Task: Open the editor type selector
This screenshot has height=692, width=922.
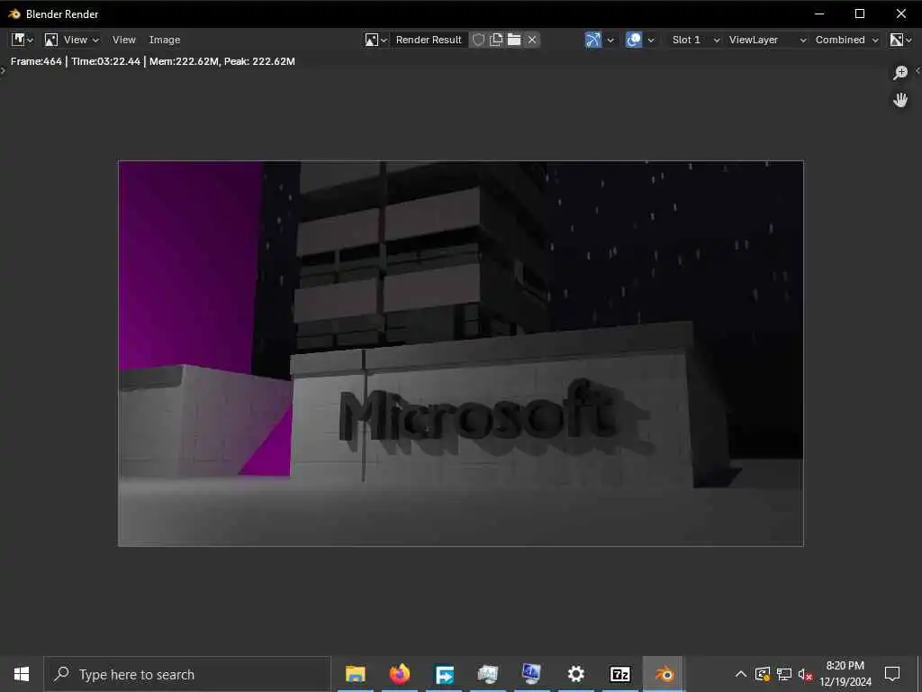Action: click(x=23, y=40)
